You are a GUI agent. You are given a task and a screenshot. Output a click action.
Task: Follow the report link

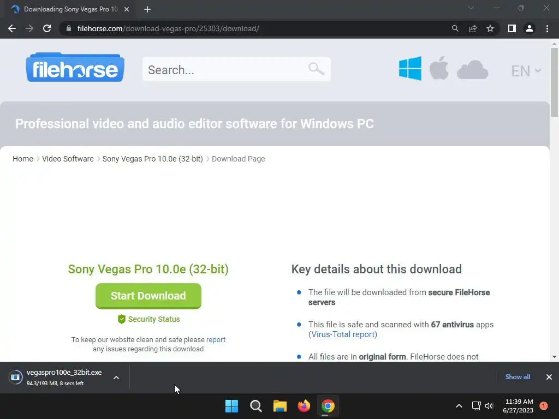(x=216, y=339)
